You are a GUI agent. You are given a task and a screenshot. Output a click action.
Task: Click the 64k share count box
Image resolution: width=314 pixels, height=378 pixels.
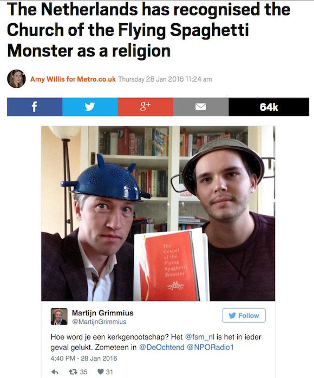point(269,107)
